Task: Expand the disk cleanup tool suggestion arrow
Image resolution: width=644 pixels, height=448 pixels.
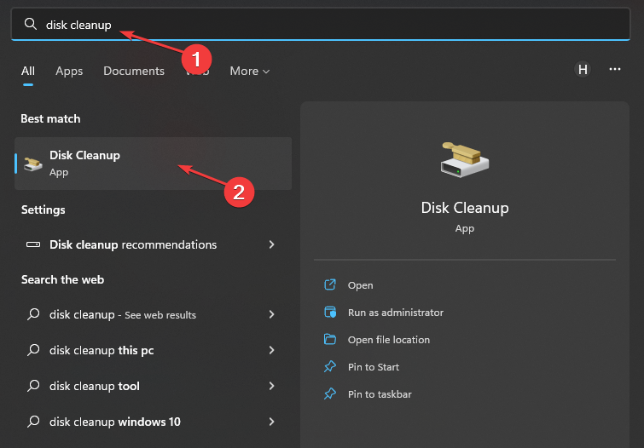Action: pyautogui.click(x=271, y=386)
